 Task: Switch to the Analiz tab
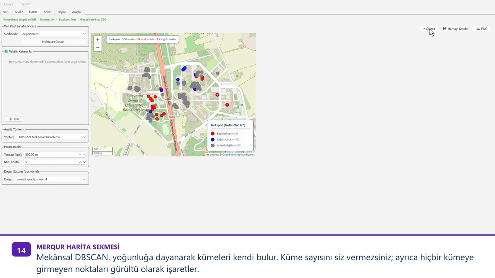tap(19, 12)
